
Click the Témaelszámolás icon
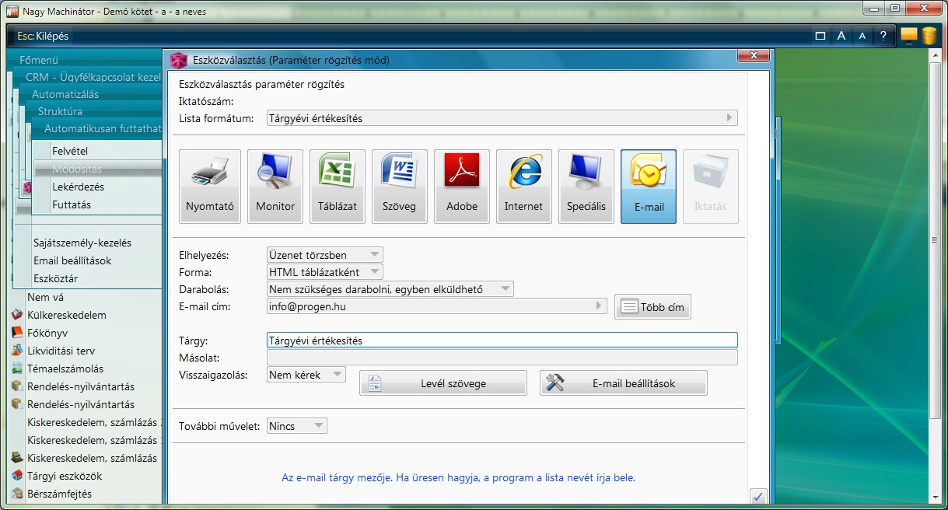[17, 369]
